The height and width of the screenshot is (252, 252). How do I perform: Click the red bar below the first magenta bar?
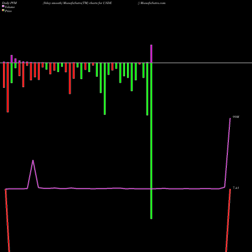pos(4,75)
